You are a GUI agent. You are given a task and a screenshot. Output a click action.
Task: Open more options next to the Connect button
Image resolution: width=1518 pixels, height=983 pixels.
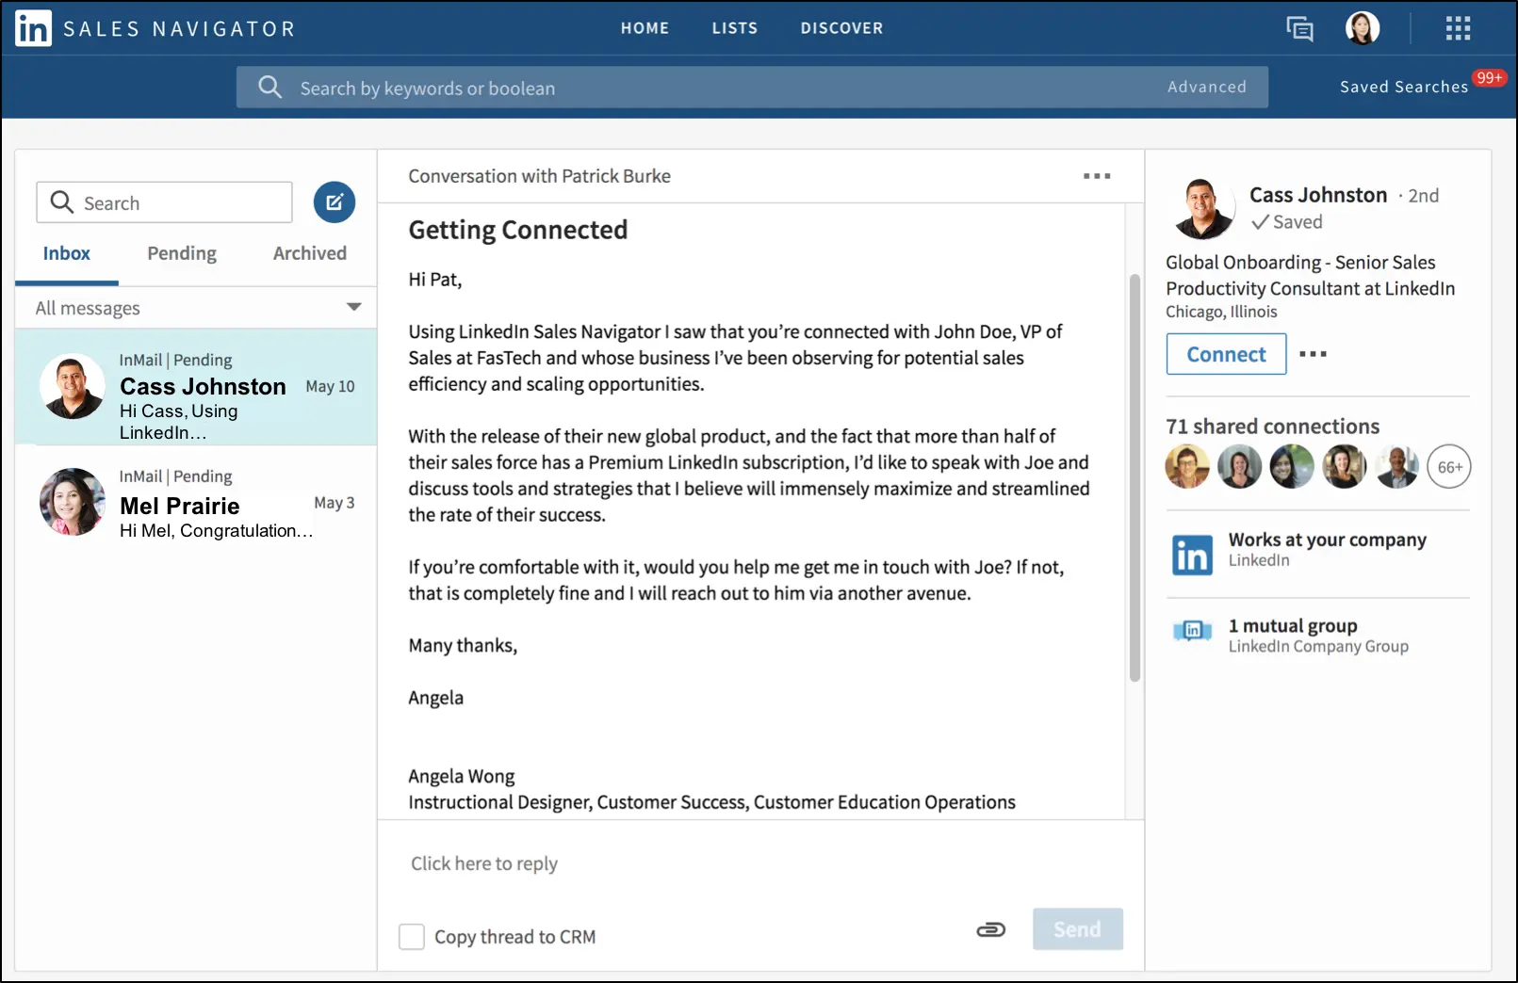tap(1314, 354)
